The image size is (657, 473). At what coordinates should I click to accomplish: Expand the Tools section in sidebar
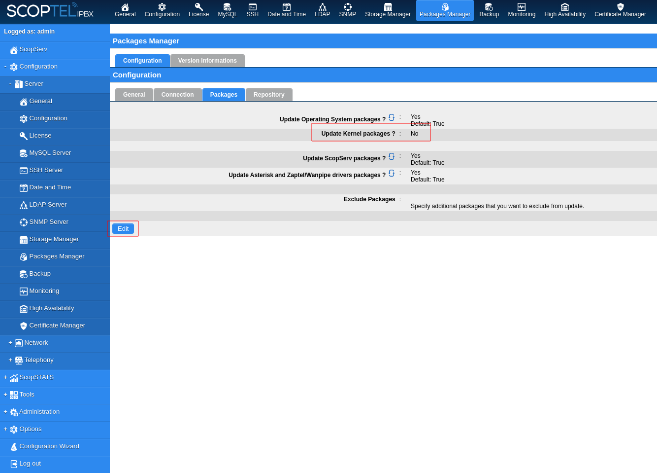click(x=5, y=395)
